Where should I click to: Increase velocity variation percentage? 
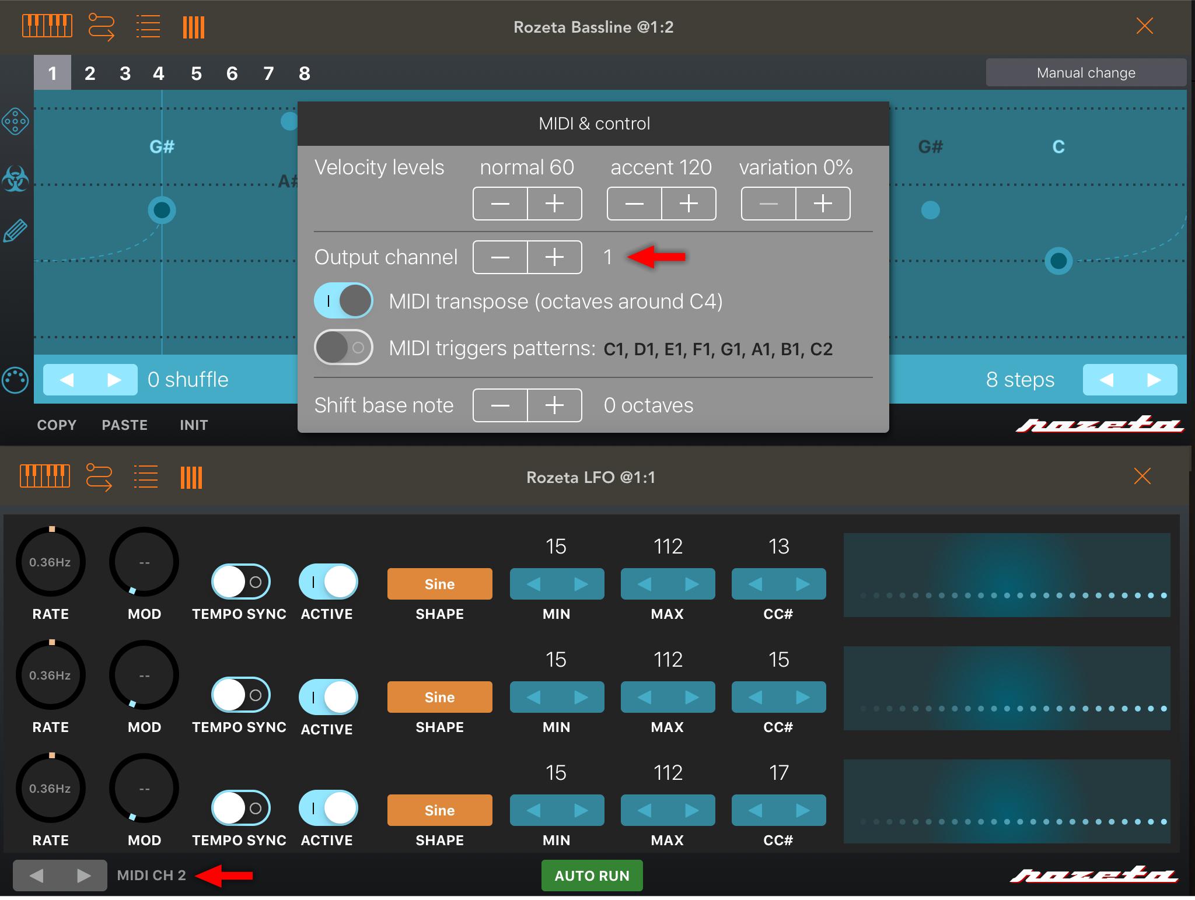click(823, 204)
